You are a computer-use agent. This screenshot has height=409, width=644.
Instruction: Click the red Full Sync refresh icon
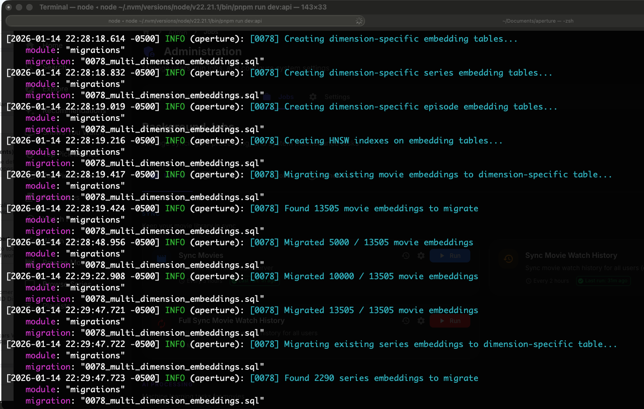[161, 323]
